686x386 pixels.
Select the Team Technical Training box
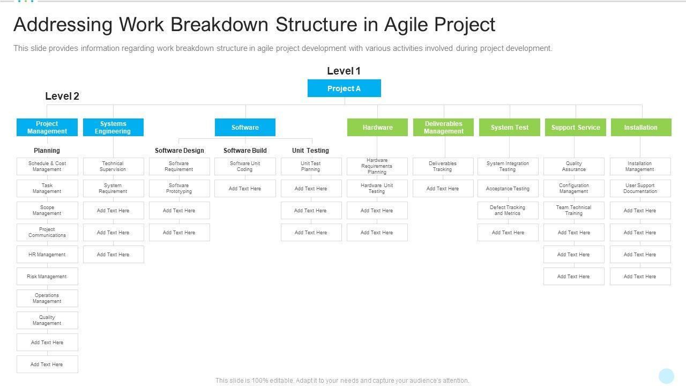coord(573,211)
